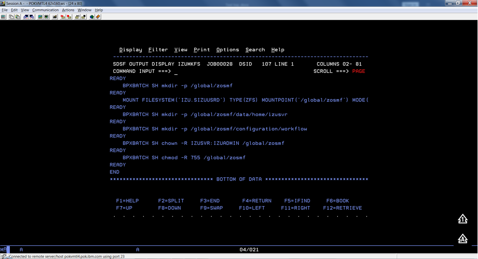Click the up-arrow icon labeled 1
Screen dimensions: 478x259
[x=462, y=219]
